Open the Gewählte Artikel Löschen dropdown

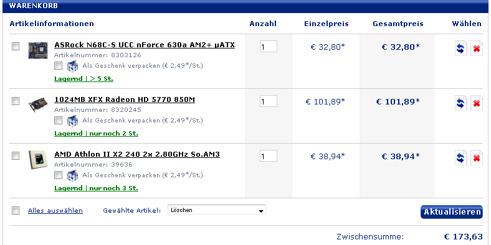click(x=217, y=210)
